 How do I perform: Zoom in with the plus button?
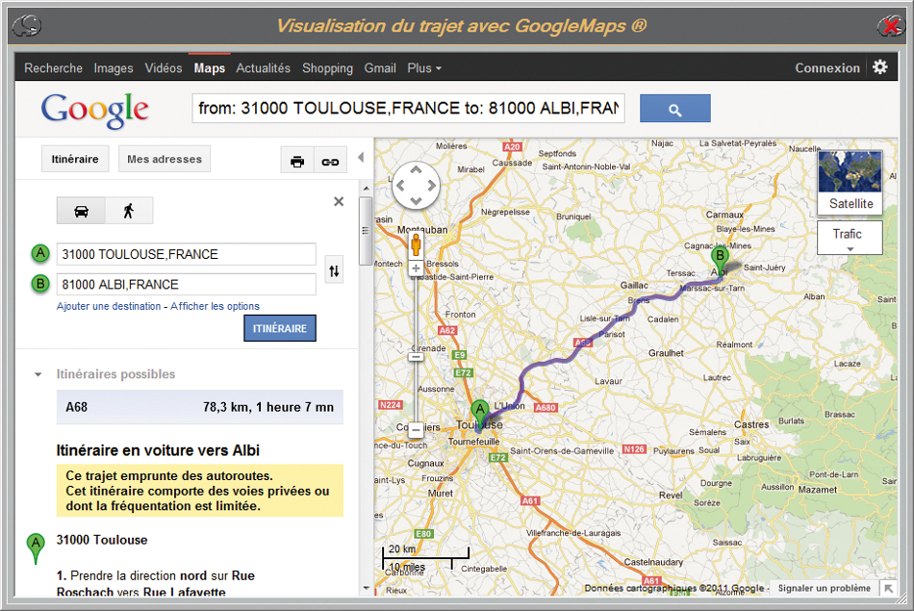(x=416, y=268)
